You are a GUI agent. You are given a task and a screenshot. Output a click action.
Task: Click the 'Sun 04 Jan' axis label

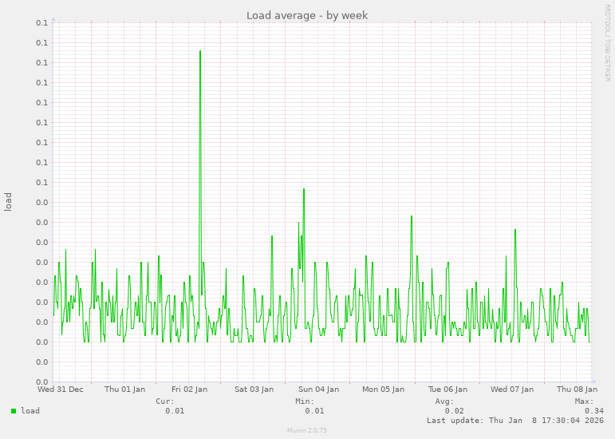[x=318, y=390]
